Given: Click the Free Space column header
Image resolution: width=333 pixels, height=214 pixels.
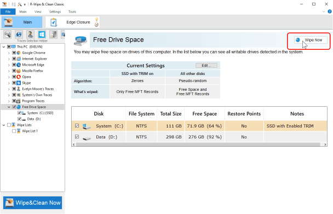Looking at the screenshot, I should pos(204,114).
